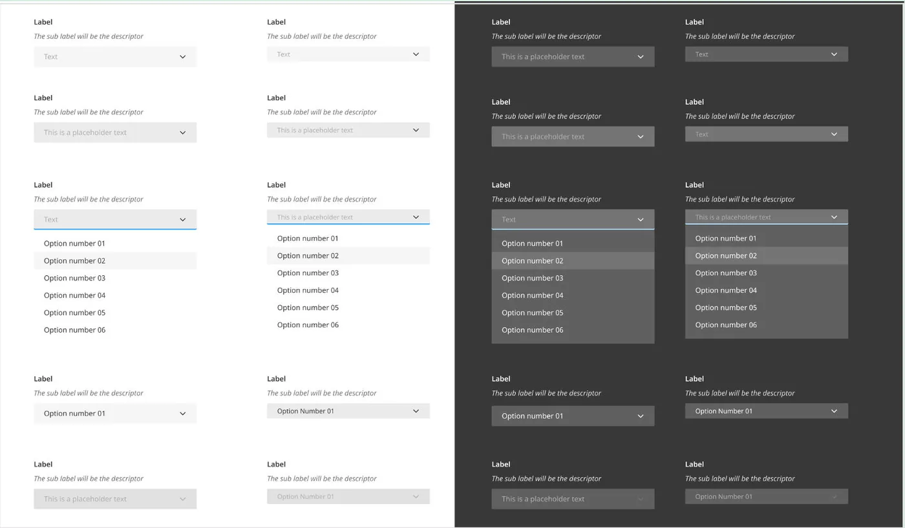Click chevron of compact light closed 'Text' dropdown
Screen dimensions: 905x528
[416, 54]
